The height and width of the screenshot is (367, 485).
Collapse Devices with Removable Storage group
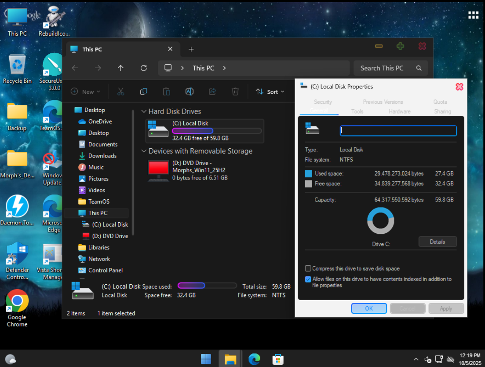pos(143,151)
